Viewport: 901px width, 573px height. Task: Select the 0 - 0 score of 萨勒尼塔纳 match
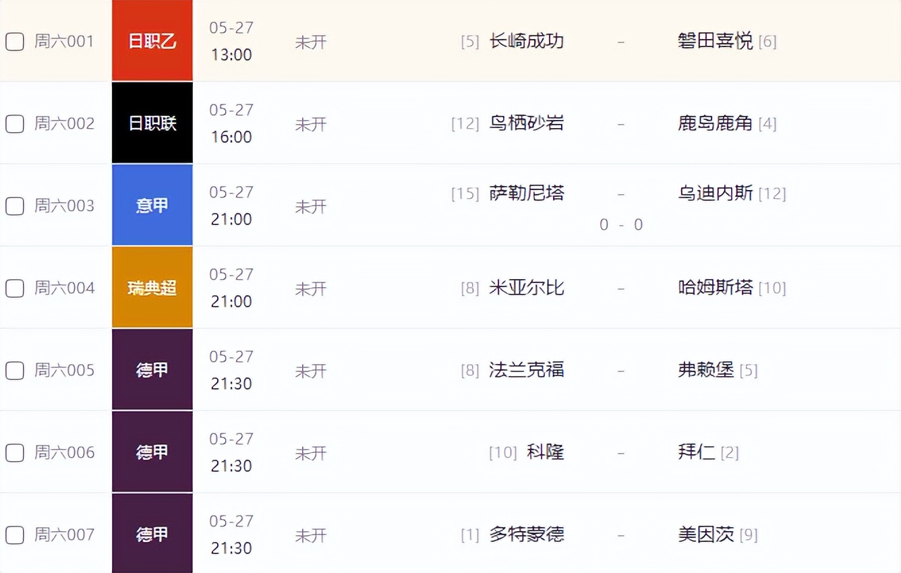(x=620, y=224)
